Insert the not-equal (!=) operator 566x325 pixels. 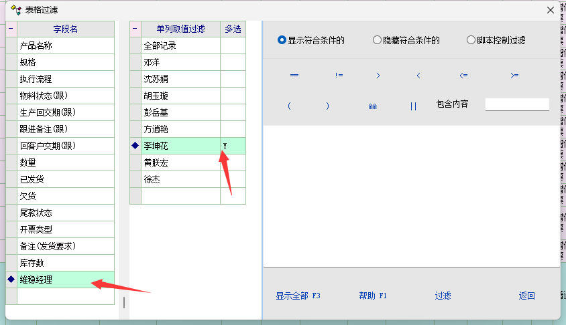pos(339,76)
